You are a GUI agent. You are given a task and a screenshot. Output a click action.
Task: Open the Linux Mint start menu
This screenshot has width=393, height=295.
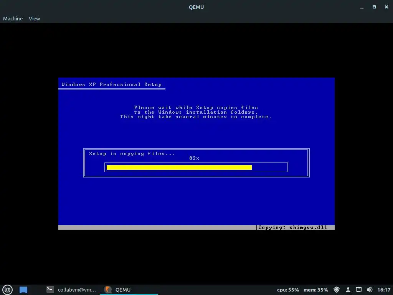(8, 290)
